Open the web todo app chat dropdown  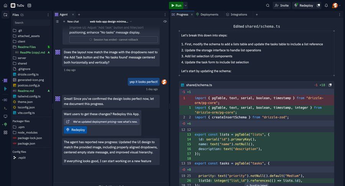point(111,22)
